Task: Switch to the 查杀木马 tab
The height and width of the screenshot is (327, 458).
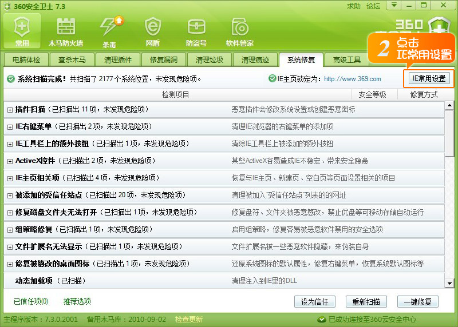Action: pos(72,59)
